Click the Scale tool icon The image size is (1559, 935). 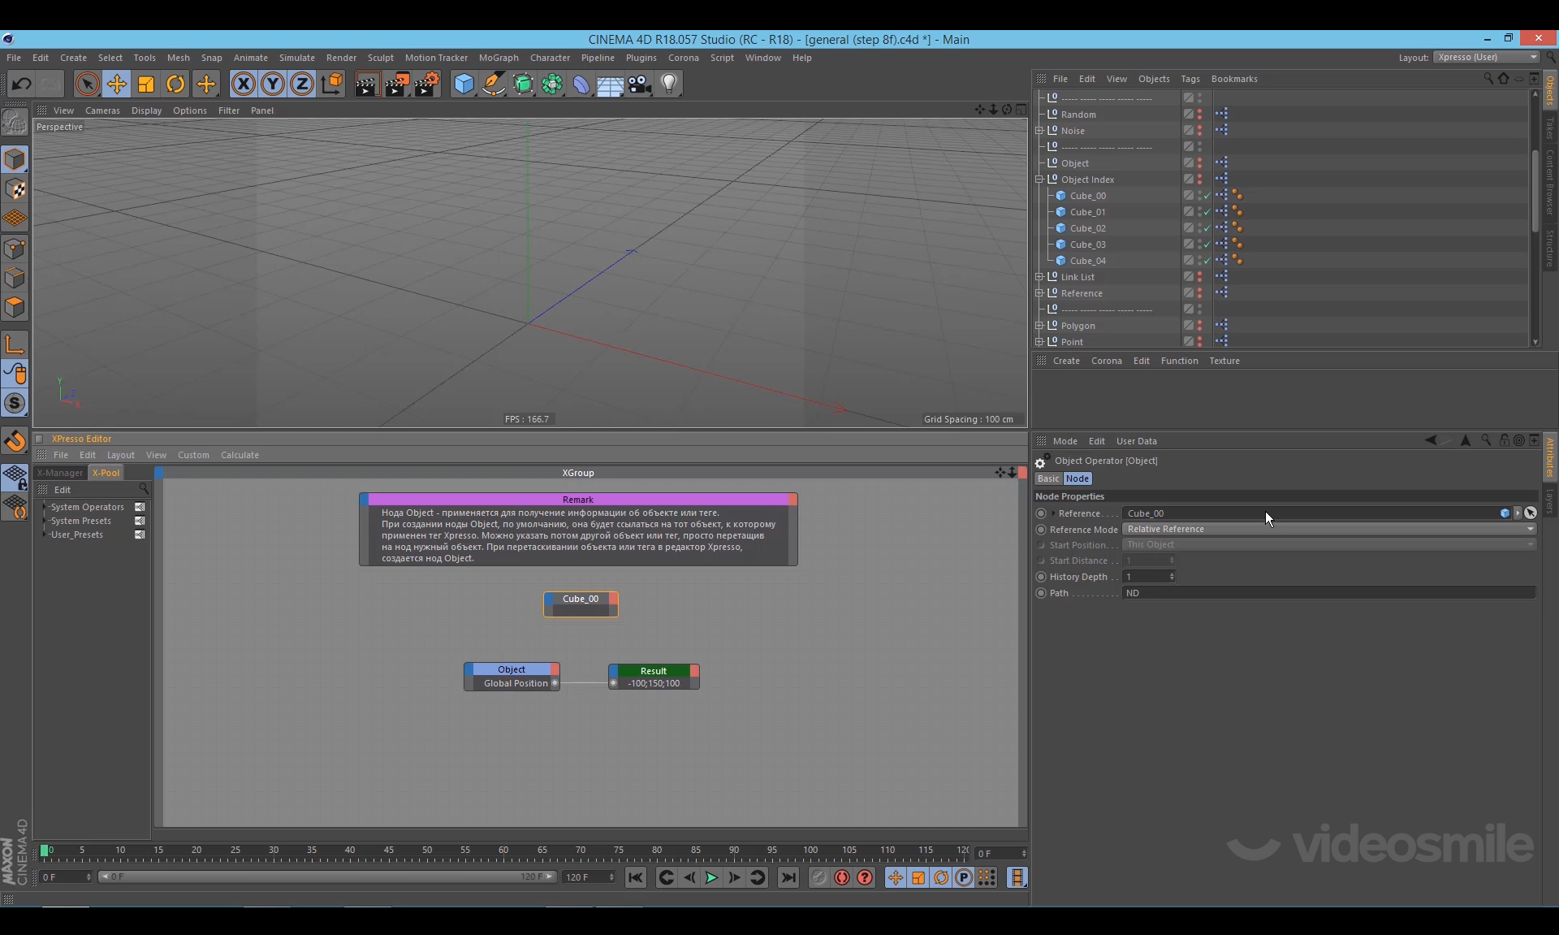[x=146, y=84]
